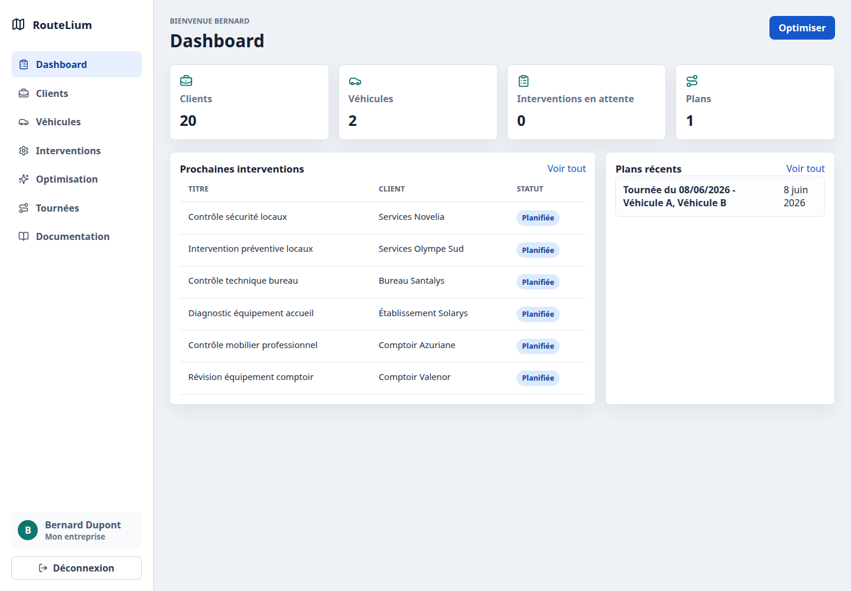Viewport: 851px width, 591px height.
Task: Open the Optimisation page
Action: pyautogui.click(x=76, y=179)
